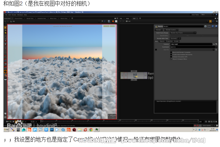Expand the Command field dropdown arrow
The height and width of the screenshot is (147, 220).
click(x=216, y=47)
